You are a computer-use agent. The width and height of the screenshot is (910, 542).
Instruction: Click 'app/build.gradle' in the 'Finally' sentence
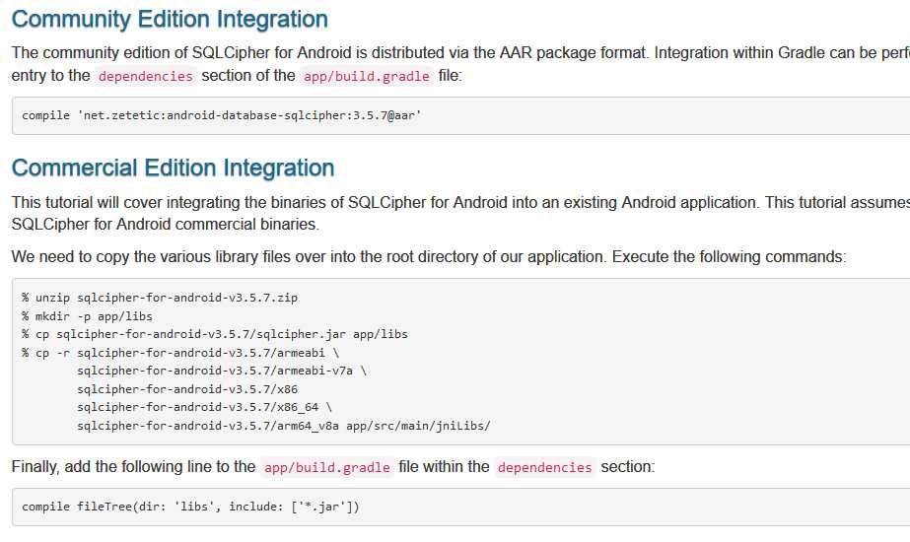click(x=327, y=467)
